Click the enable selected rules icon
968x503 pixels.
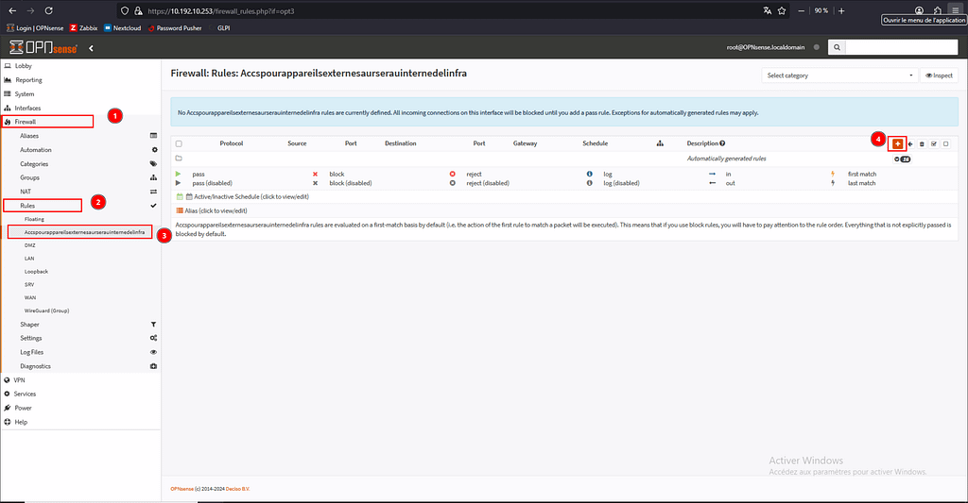[933, 143]
